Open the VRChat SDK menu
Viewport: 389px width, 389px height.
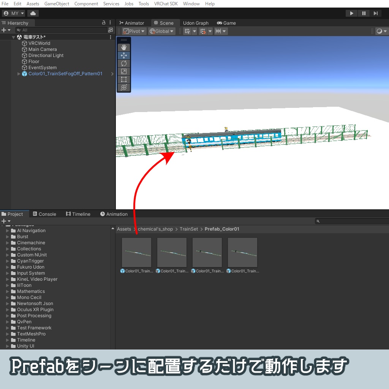[166, 4]
